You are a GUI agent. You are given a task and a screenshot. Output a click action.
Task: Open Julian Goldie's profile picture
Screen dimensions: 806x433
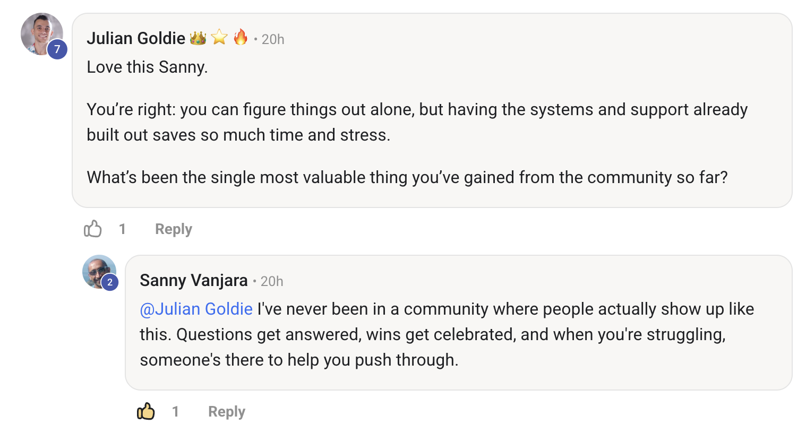pyautogui.click(x=41, y=34)
